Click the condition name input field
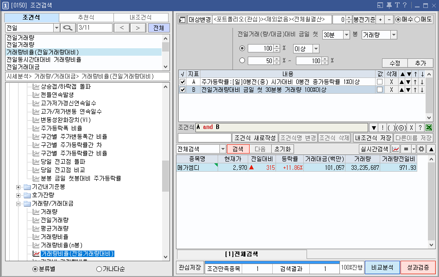This screenshot has width=439, height=277. coord(204,138)
